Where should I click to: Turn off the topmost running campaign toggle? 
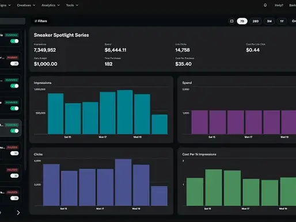[14, 41]
